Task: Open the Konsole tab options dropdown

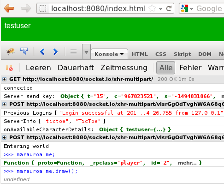Action: 122,54
